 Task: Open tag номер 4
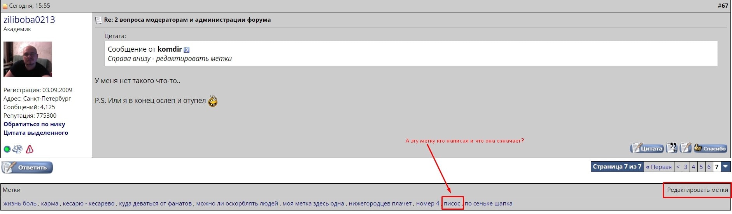(427, 204)
